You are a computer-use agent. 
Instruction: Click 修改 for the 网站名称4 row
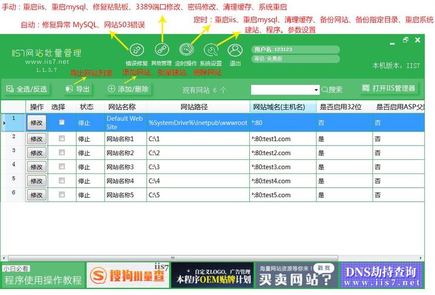[x=37, y=181]
